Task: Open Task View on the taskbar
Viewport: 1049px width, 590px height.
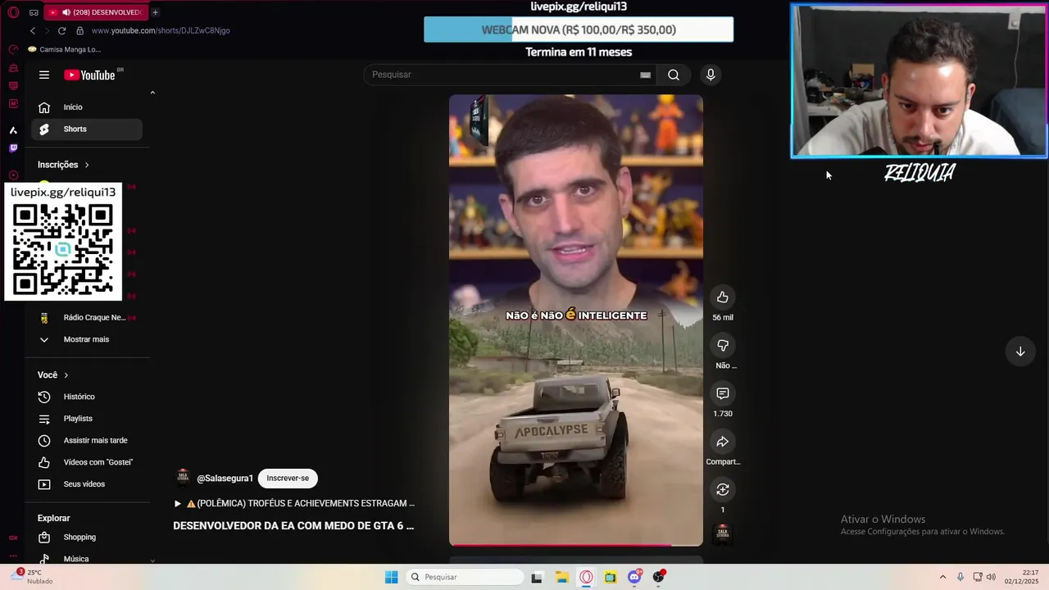Action: pyautogui.click(x=537, y=577)
